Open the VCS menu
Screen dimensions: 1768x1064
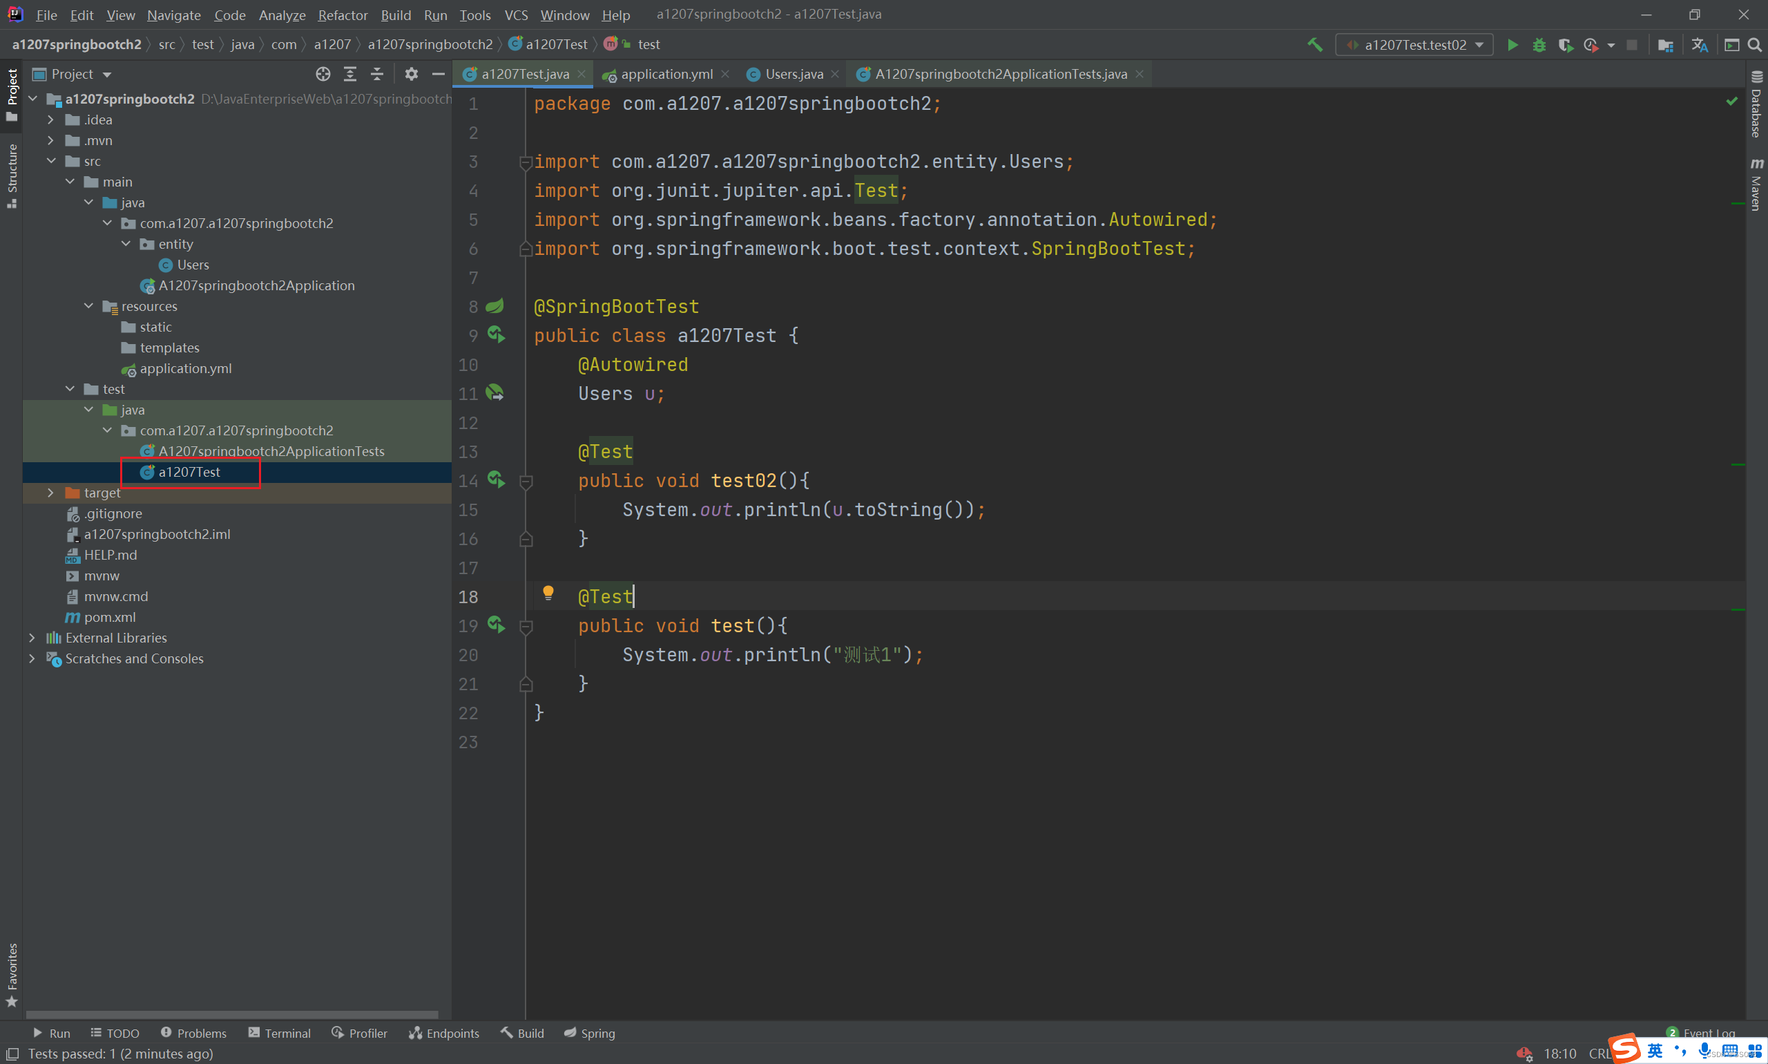[515, 15]
